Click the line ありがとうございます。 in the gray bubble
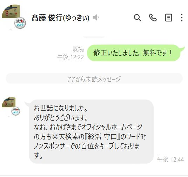The height and width of the screenshot is (177, 188). 61,118
